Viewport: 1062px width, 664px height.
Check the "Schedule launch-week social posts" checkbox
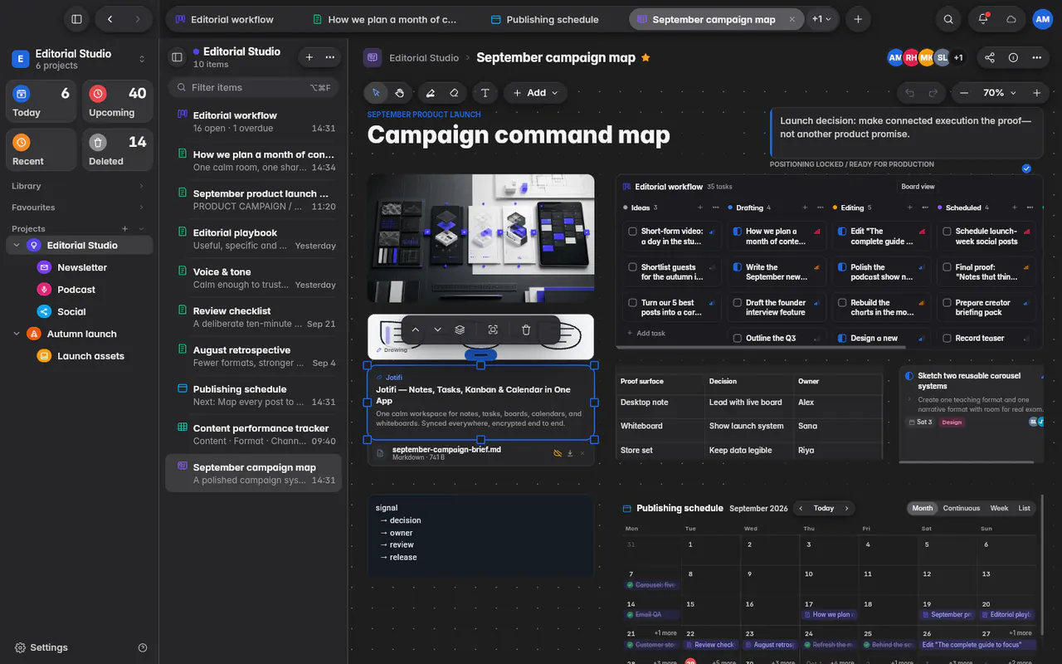(947, 232)
